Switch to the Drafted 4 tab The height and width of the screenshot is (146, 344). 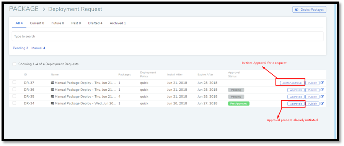click(95, 23)
